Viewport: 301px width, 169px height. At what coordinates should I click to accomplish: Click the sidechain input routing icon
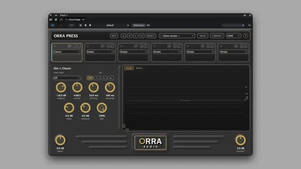(148, 25)
